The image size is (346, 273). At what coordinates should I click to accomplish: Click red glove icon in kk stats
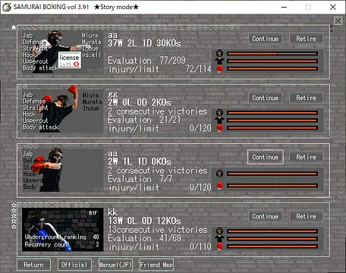[x=219, y=246]
